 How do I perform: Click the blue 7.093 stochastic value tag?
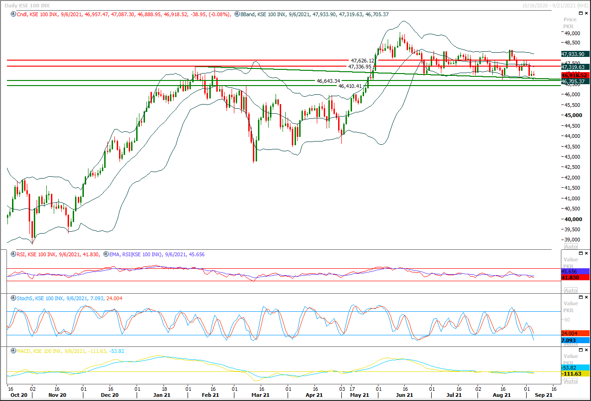click(575, 340)
